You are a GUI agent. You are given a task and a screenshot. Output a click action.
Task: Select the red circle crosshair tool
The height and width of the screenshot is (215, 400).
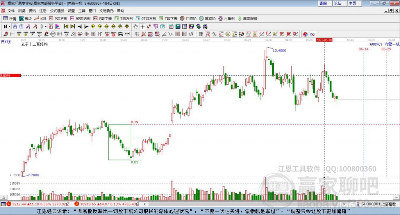pyautogui.click(x=80, y=34)
